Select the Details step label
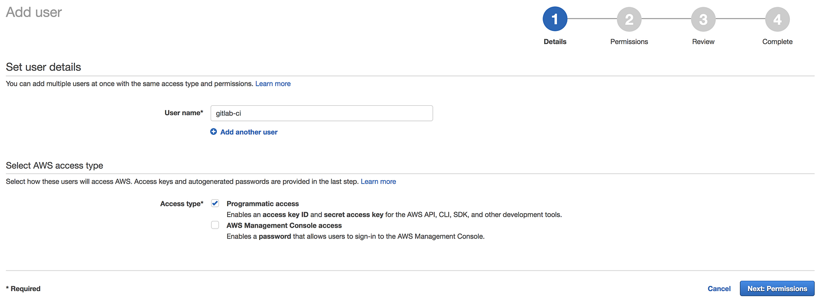Screen dimensions: 826x305 (x=555, y=42)
